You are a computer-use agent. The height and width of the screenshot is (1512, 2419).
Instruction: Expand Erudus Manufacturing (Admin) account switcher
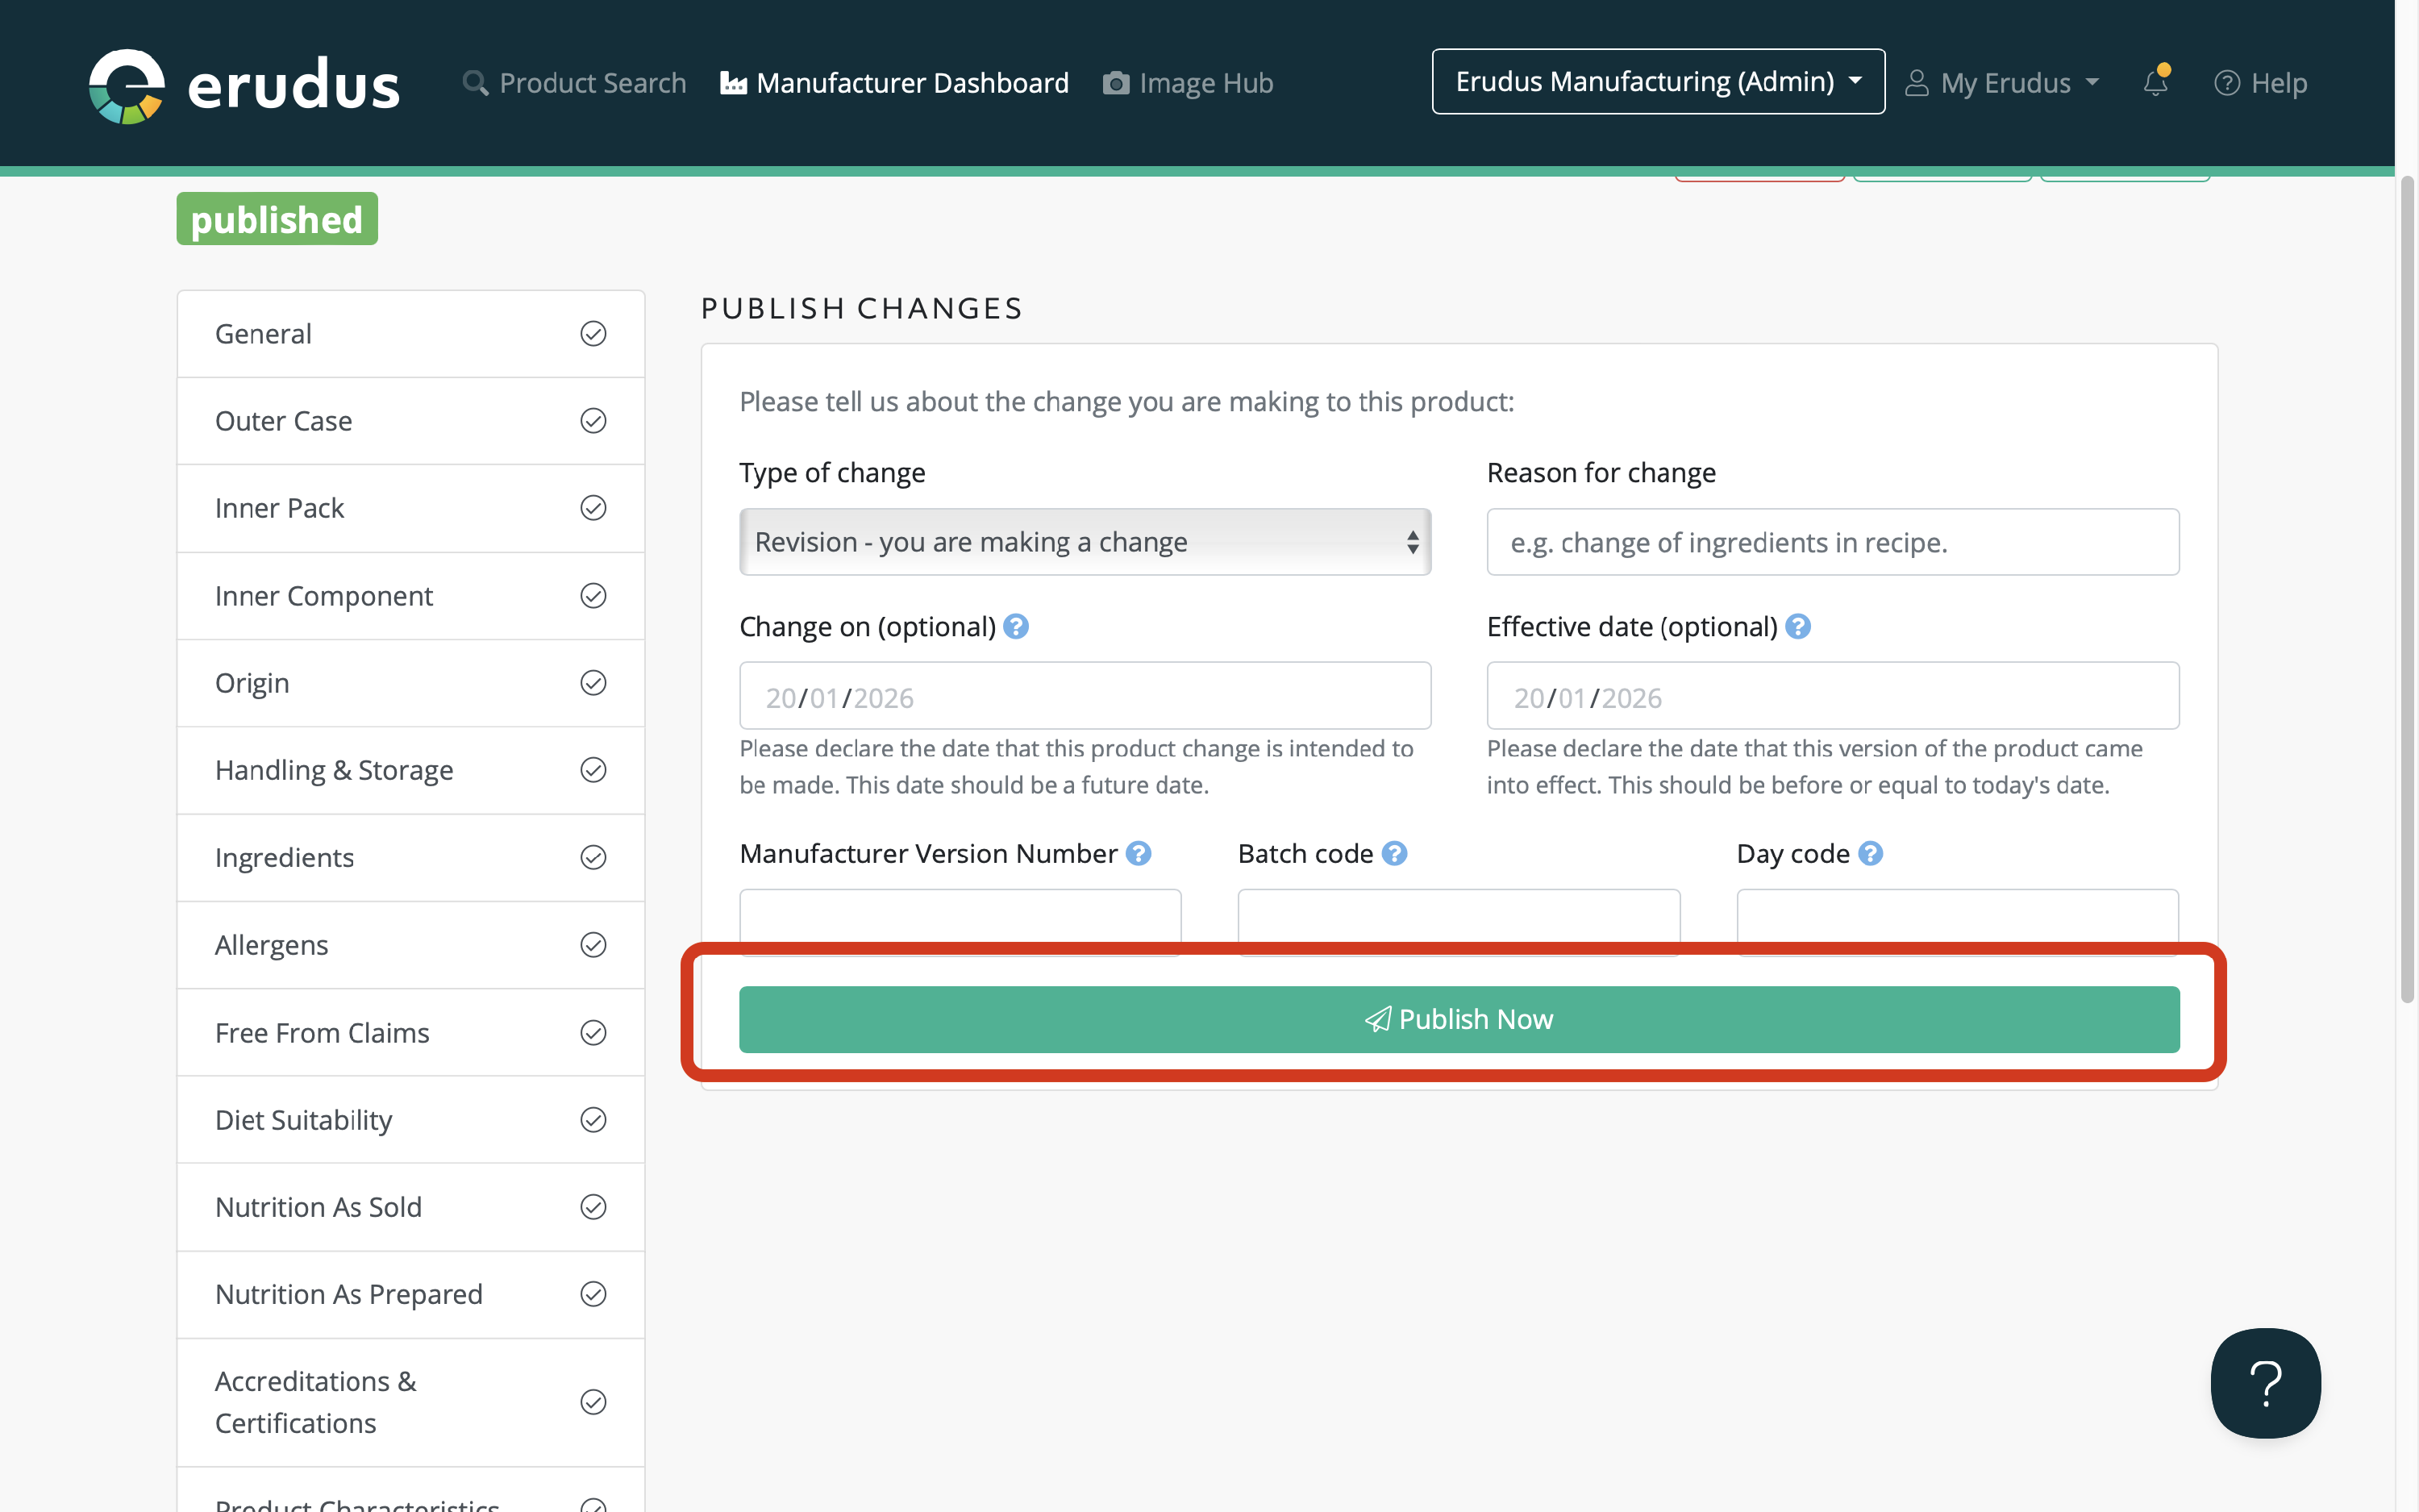[1657, 82]
